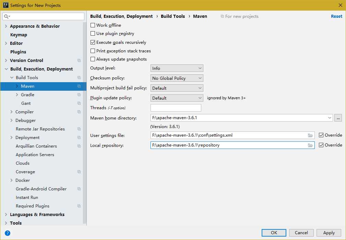The height and width of the screenshot is (240, 346).
Task: Select Clouds settings page
Action: click(23, 163)
